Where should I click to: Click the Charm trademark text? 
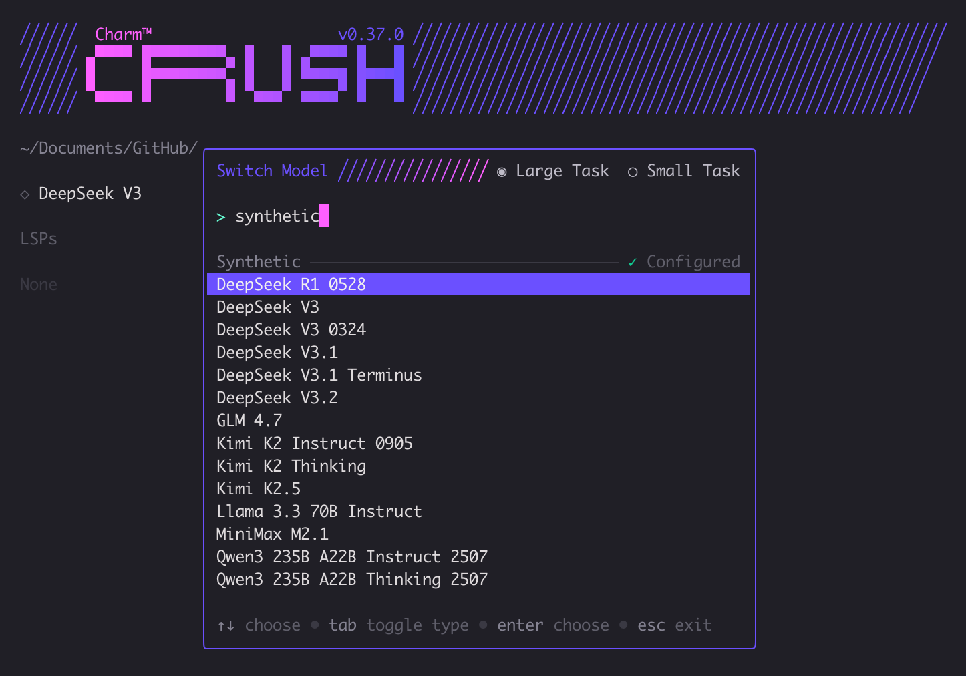coord(123,33)
